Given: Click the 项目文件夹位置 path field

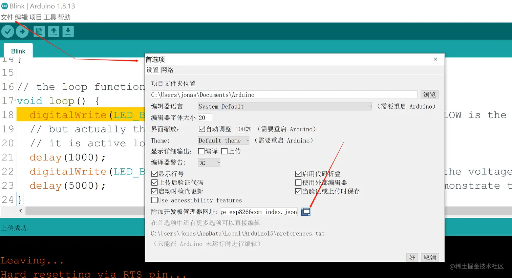Looking at the screenshot, I should (x=284, y=95).
